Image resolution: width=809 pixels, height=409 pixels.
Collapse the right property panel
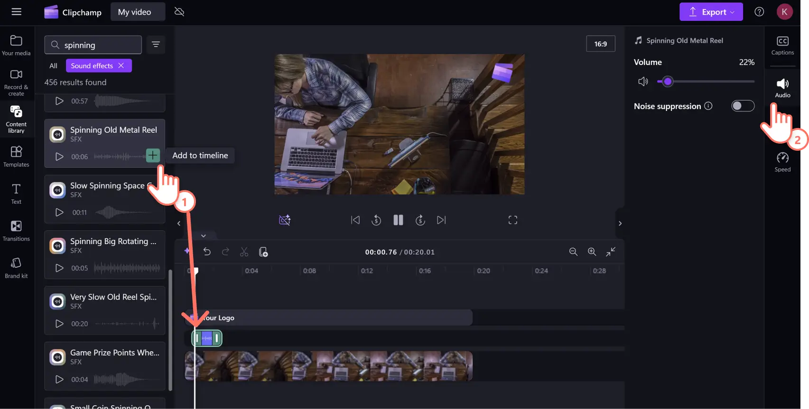tap(620, 223)
